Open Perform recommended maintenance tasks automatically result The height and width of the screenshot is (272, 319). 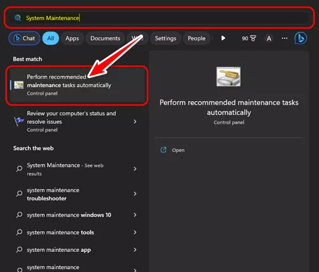(x=77, y=85)
